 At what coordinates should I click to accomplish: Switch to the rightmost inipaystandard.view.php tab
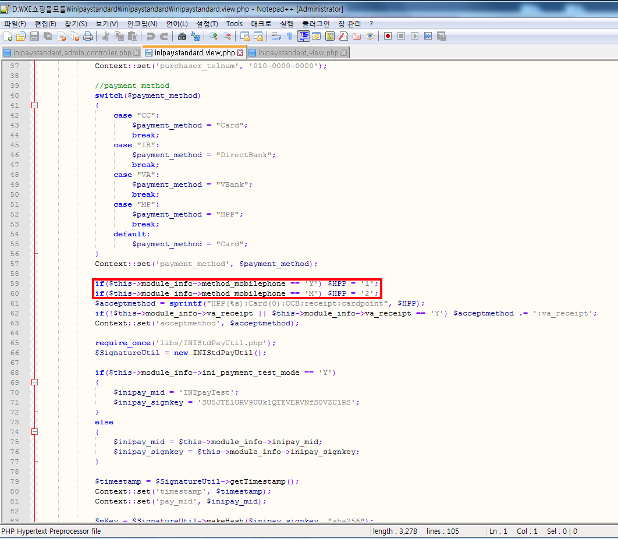tap(298, 53)
